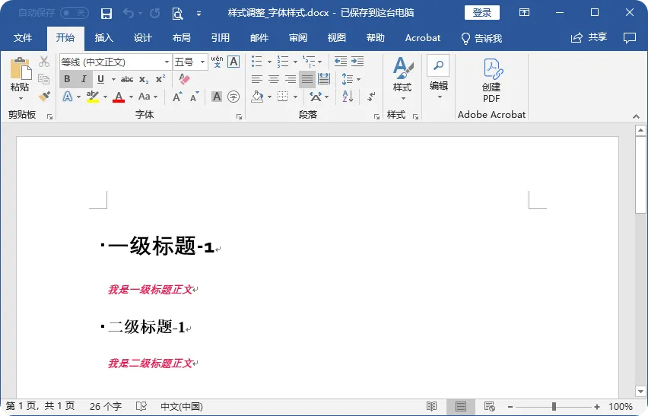Image resolution: width=648 pixels, height=416 pixels.
Task: Click the Paste clipboard icon
Action: click(20, 68)
